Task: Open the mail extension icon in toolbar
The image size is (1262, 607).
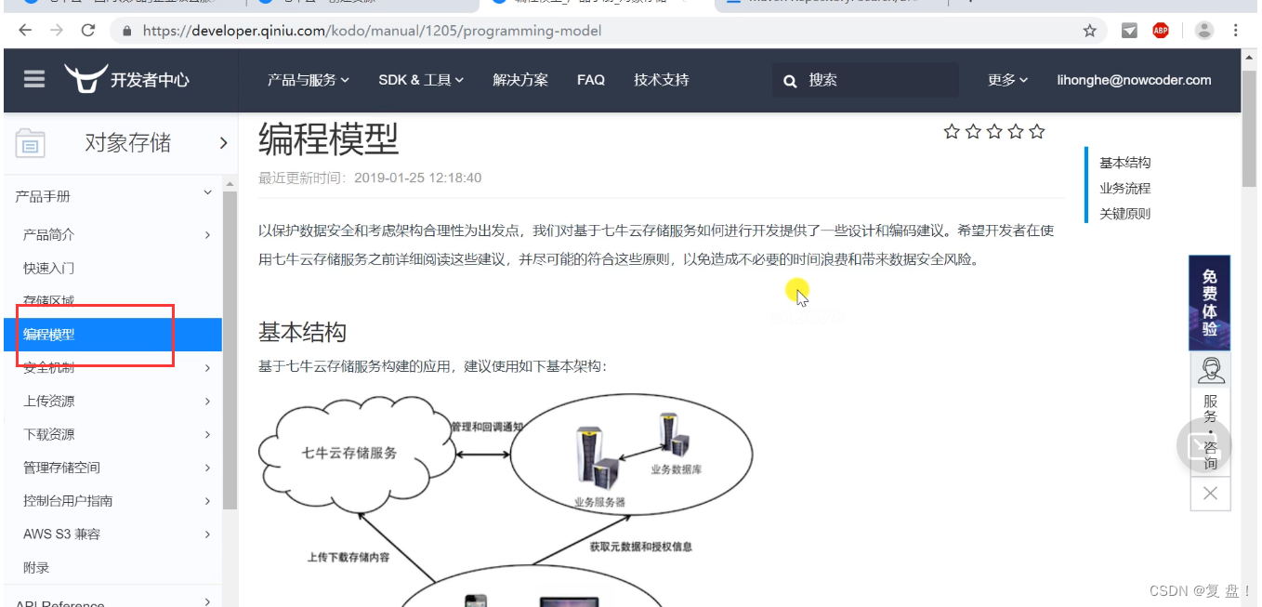Action: [1129, 31]
